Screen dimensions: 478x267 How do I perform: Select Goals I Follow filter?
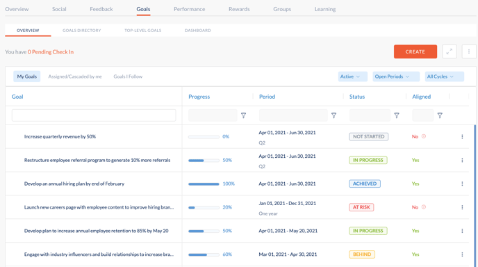tap(128, 76)
